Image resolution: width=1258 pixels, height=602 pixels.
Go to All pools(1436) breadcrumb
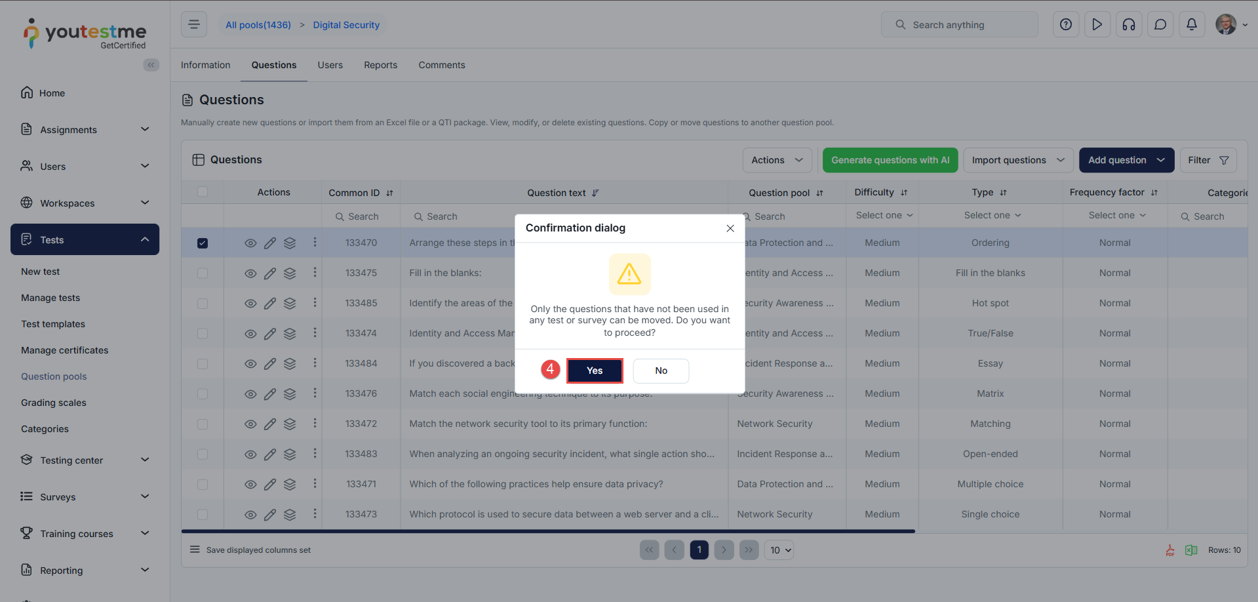(258, 25)
